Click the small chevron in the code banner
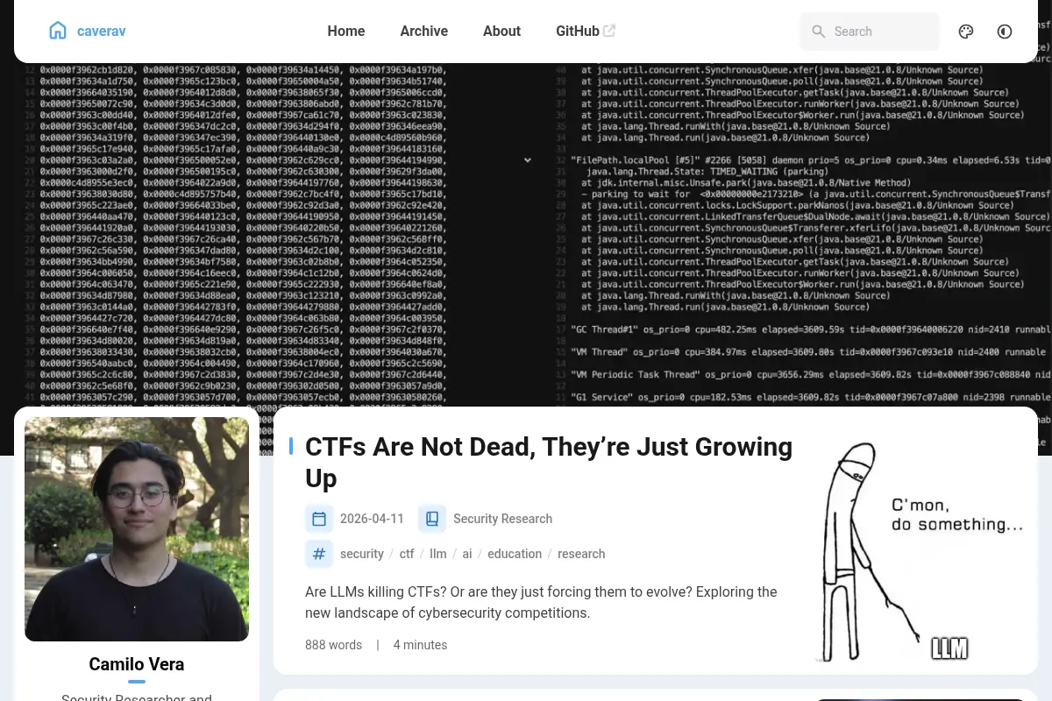This screenshot has width=1052, height=701. pyautogui.click(x=528, y=160)
